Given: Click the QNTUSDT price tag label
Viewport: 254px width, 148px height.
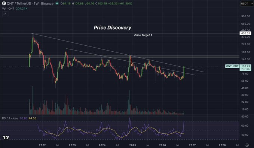Looking at the screenshot, I should pyautogui.click(x=232, y=66).
